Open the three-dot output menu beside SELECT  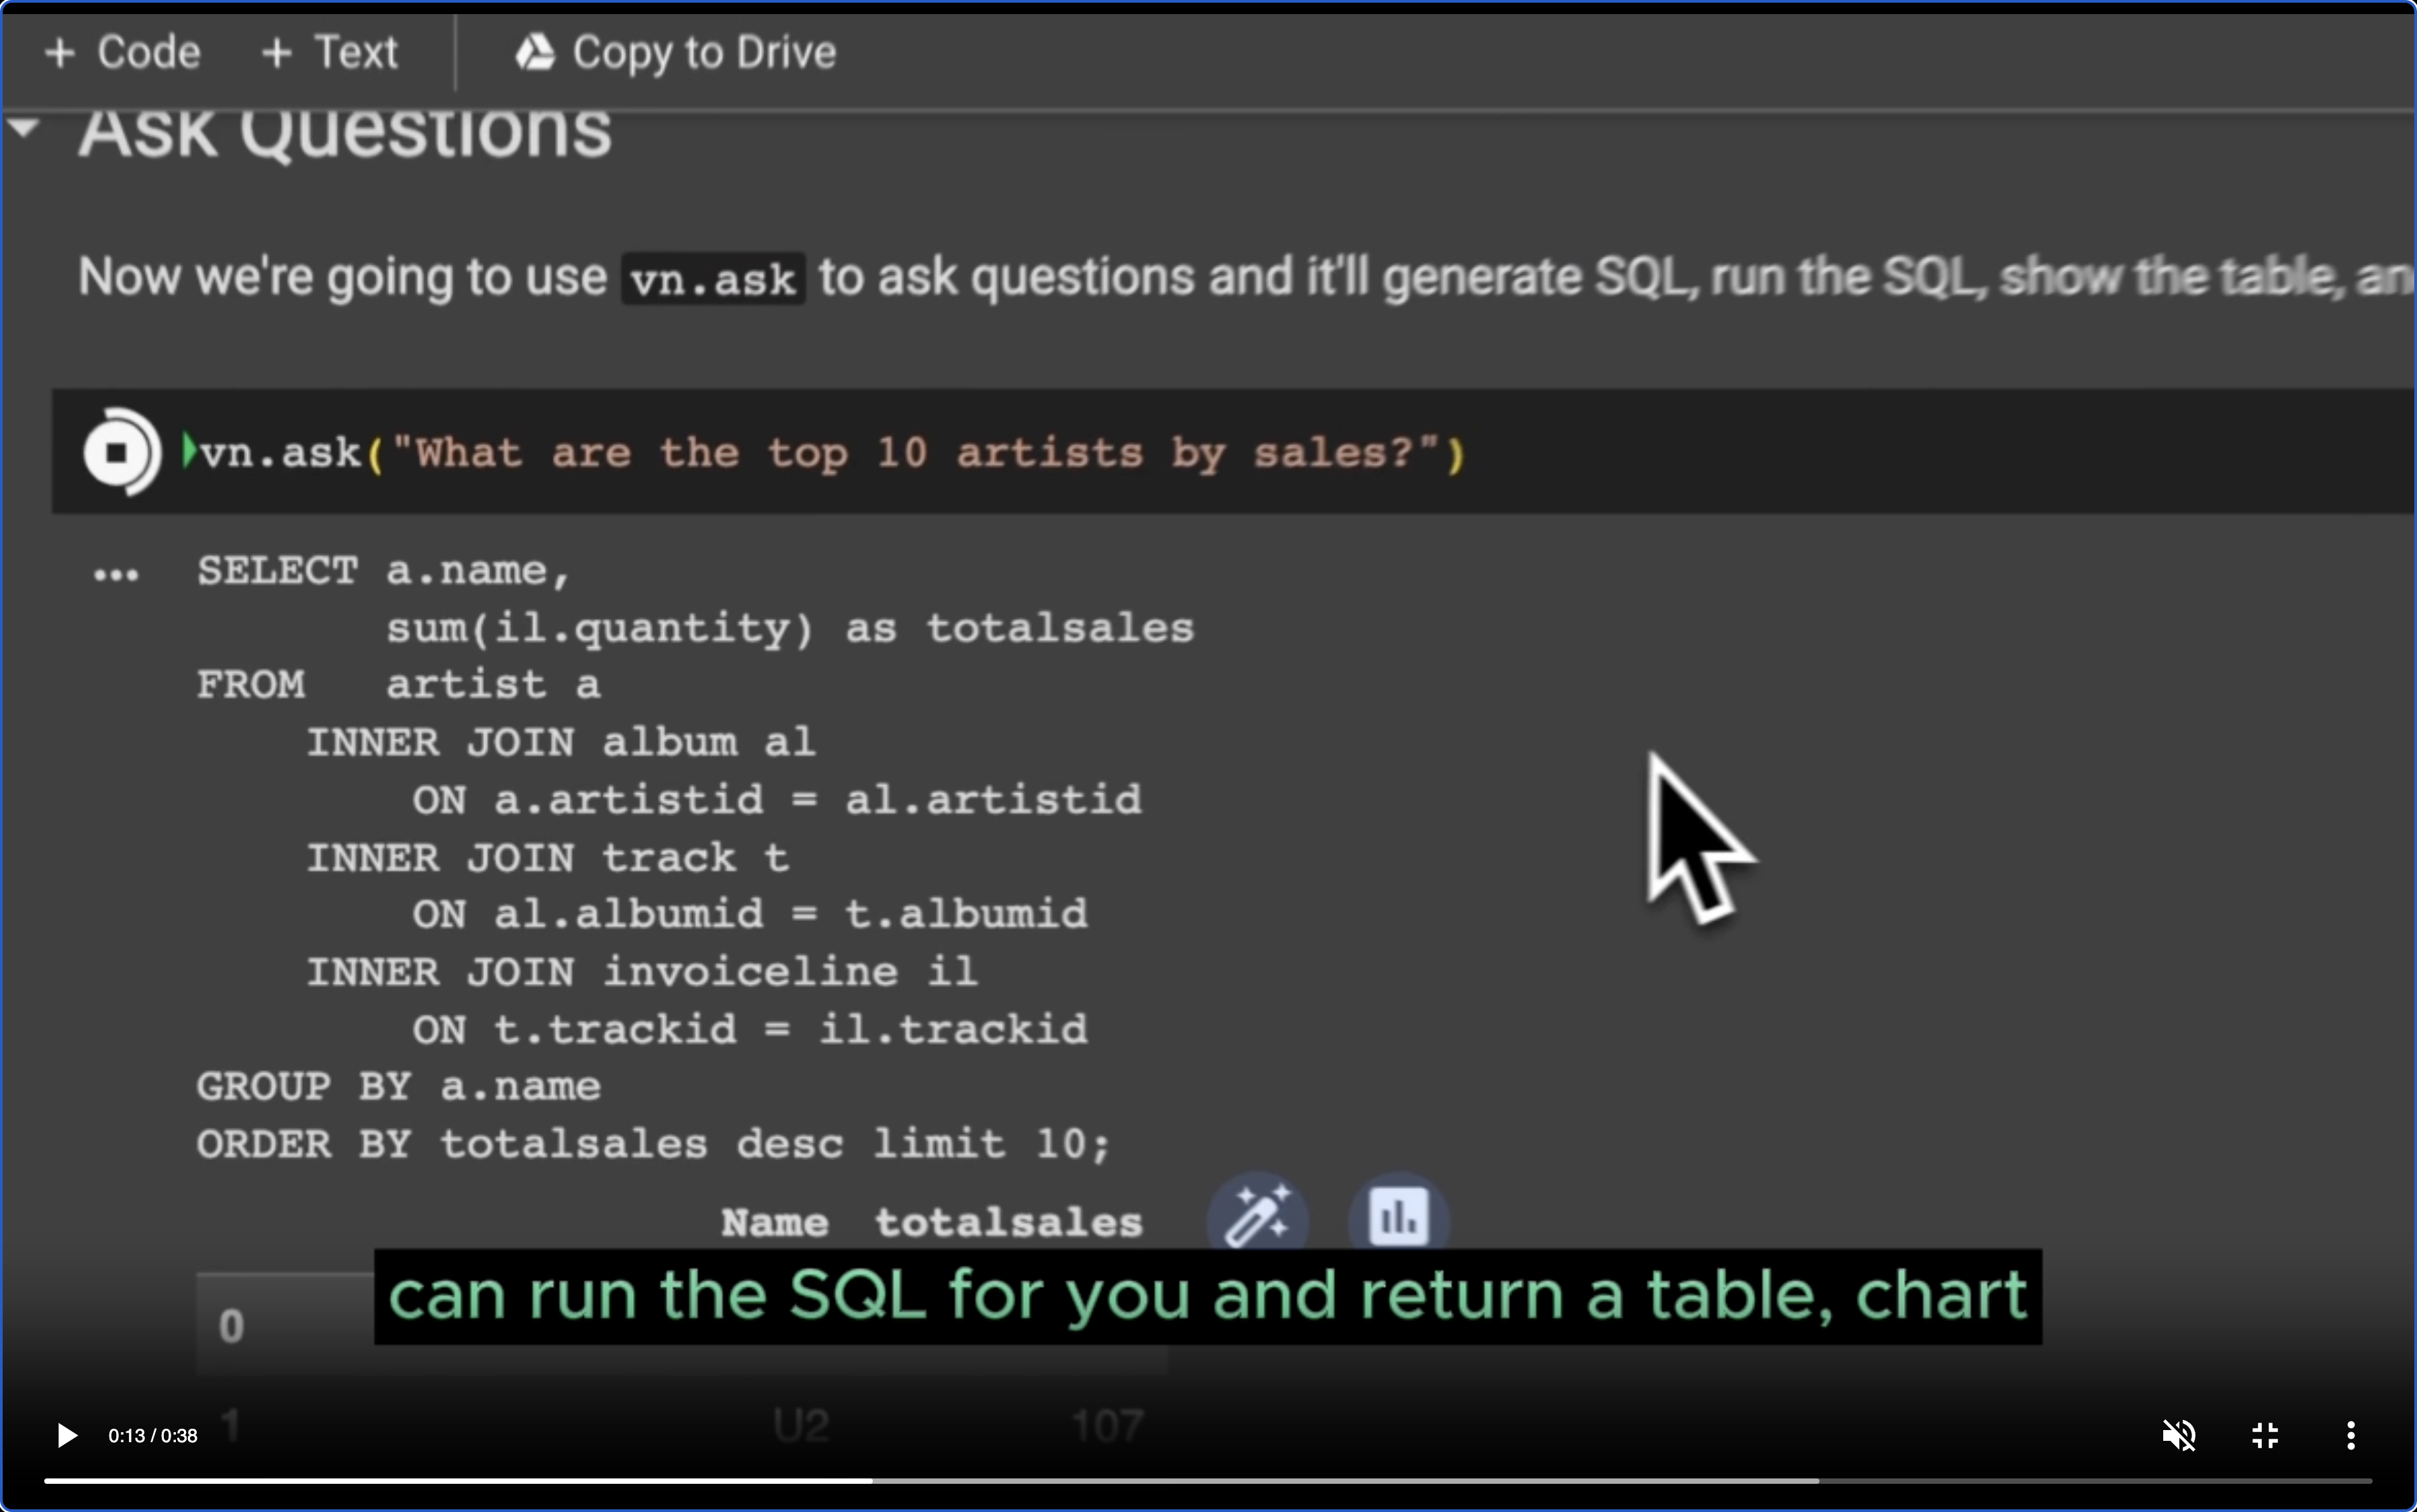pyautogui.click(x=116, y=575)
